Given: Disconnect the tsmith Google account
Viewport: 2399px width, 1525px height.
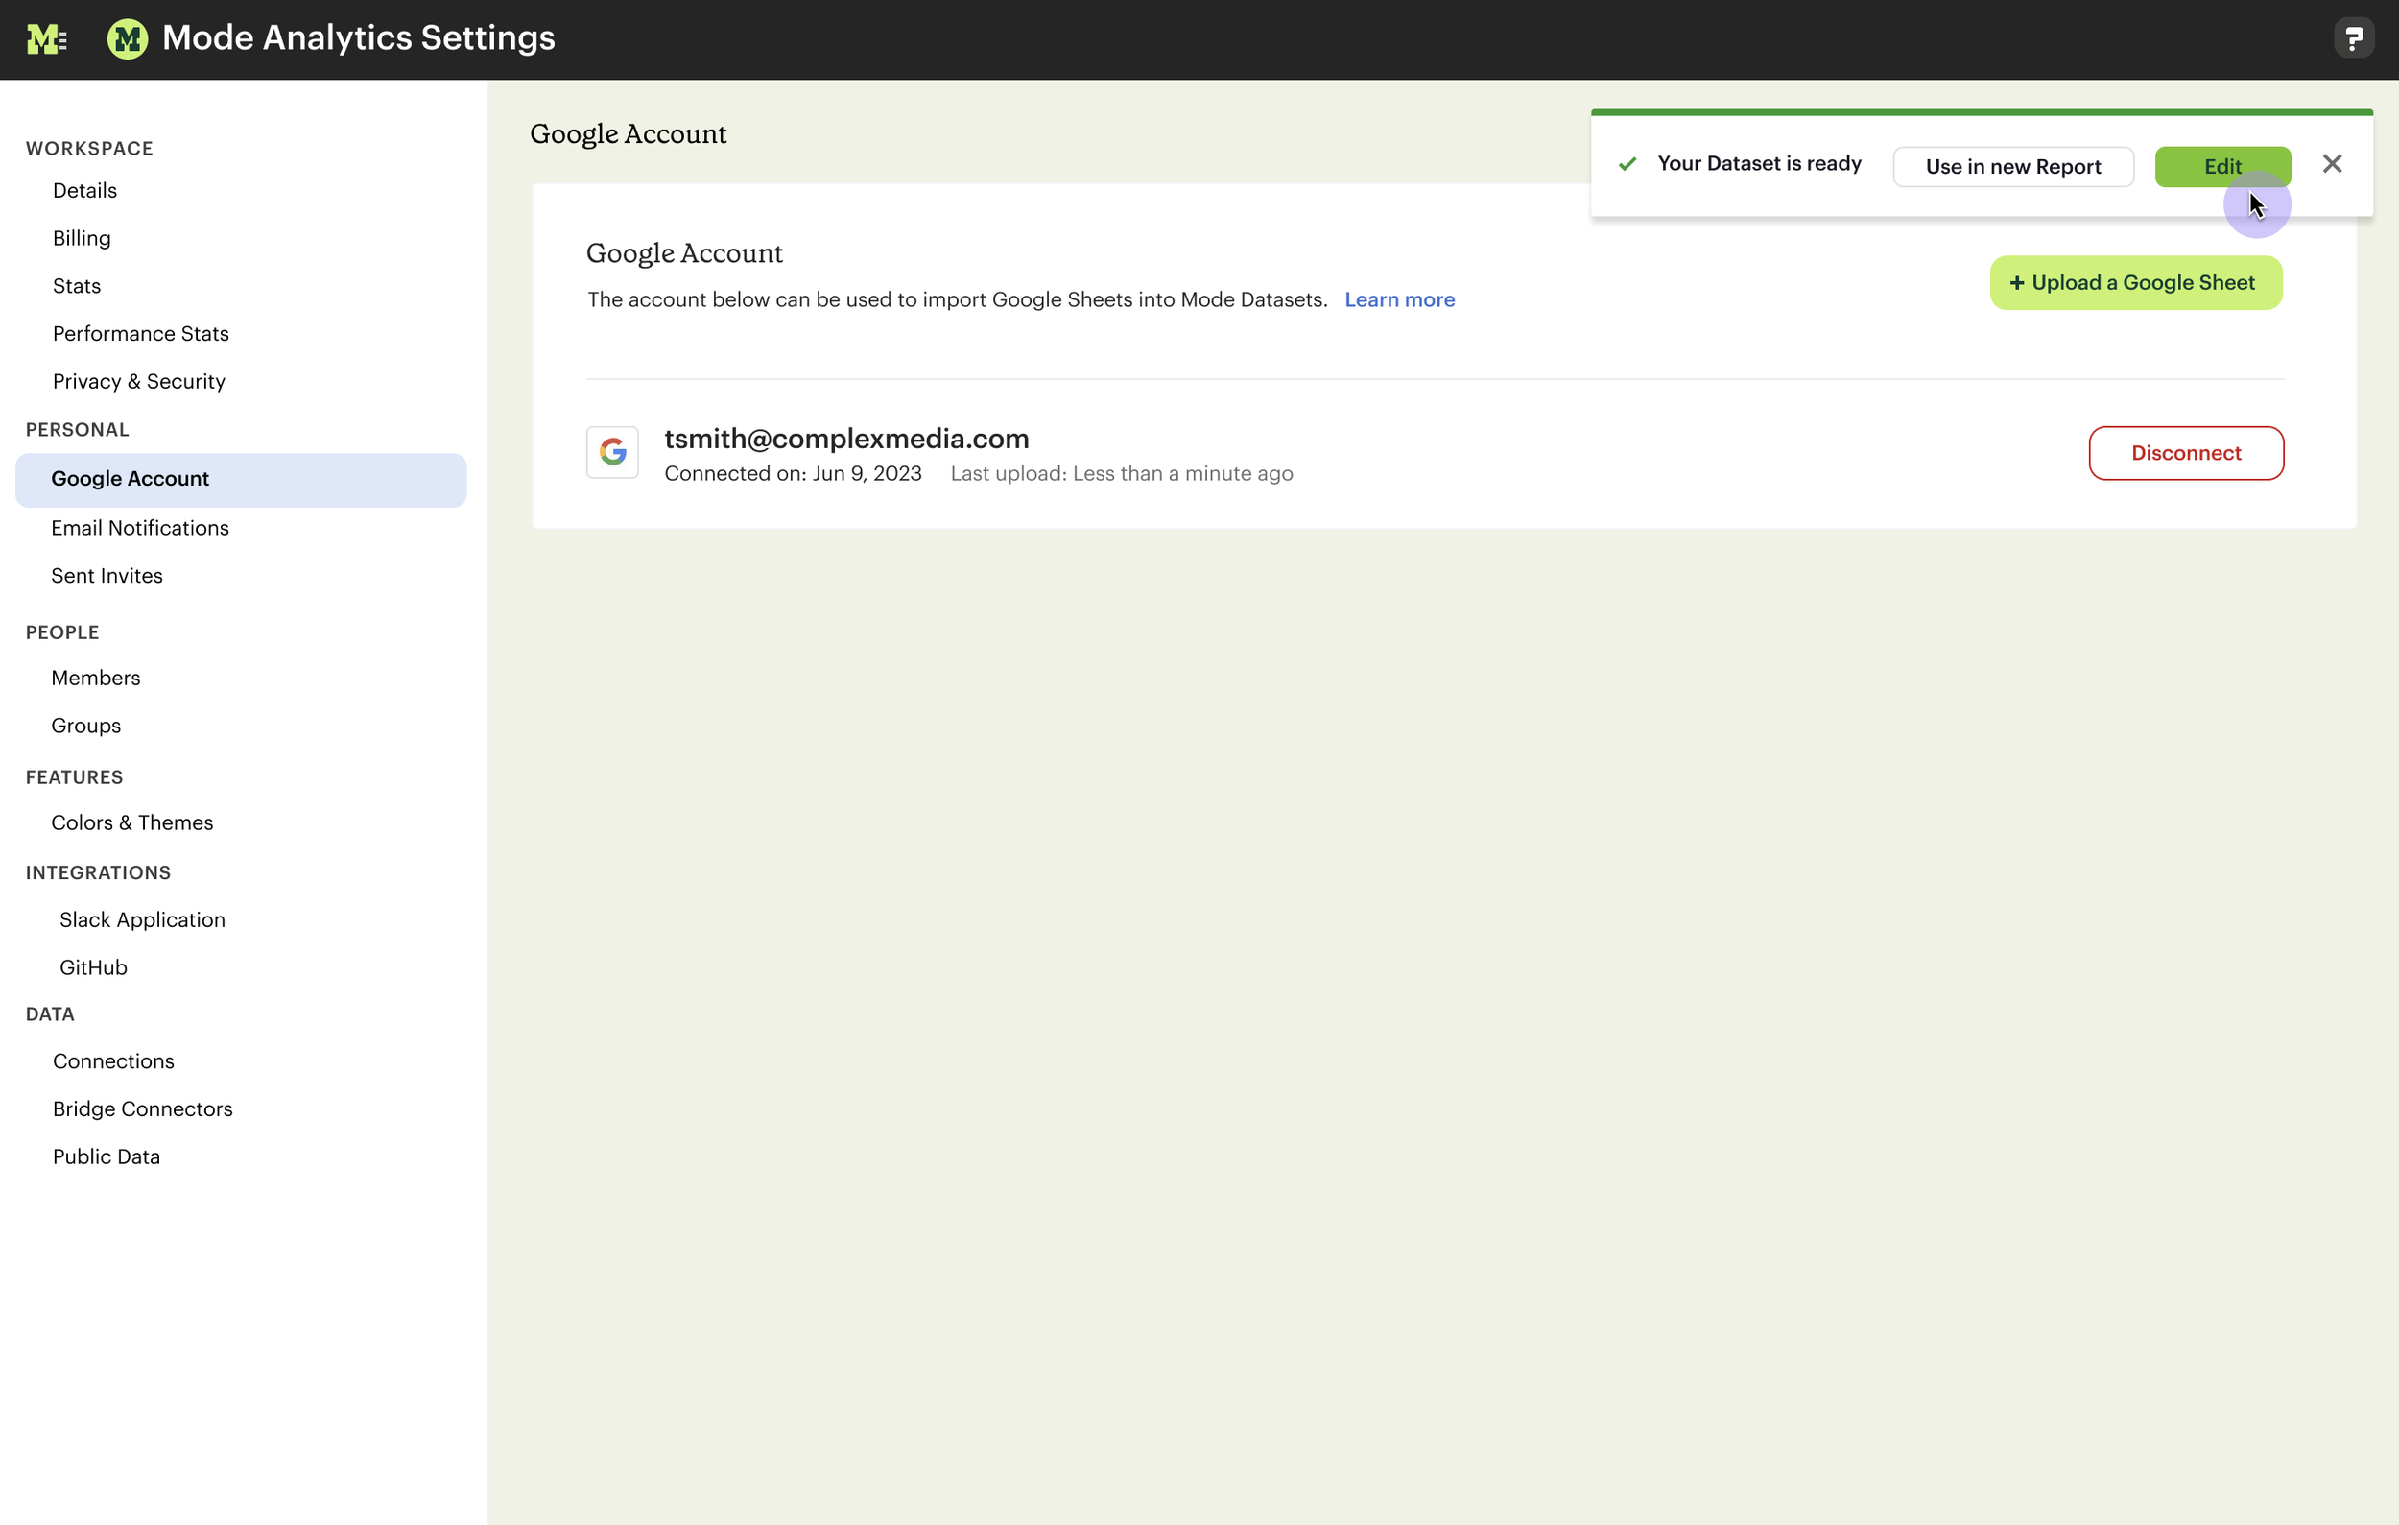Looking at the screenshot, I should 2185,453.
